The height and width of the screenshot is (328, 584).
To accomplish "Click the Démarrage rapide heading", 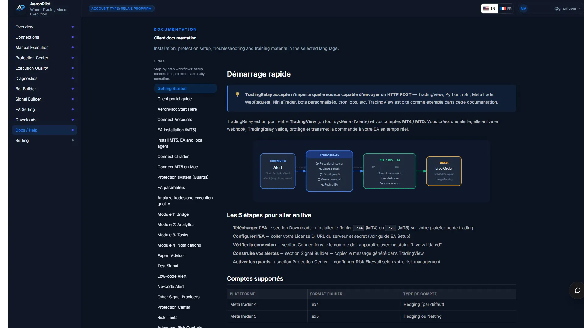I will [x=259, y=74].
